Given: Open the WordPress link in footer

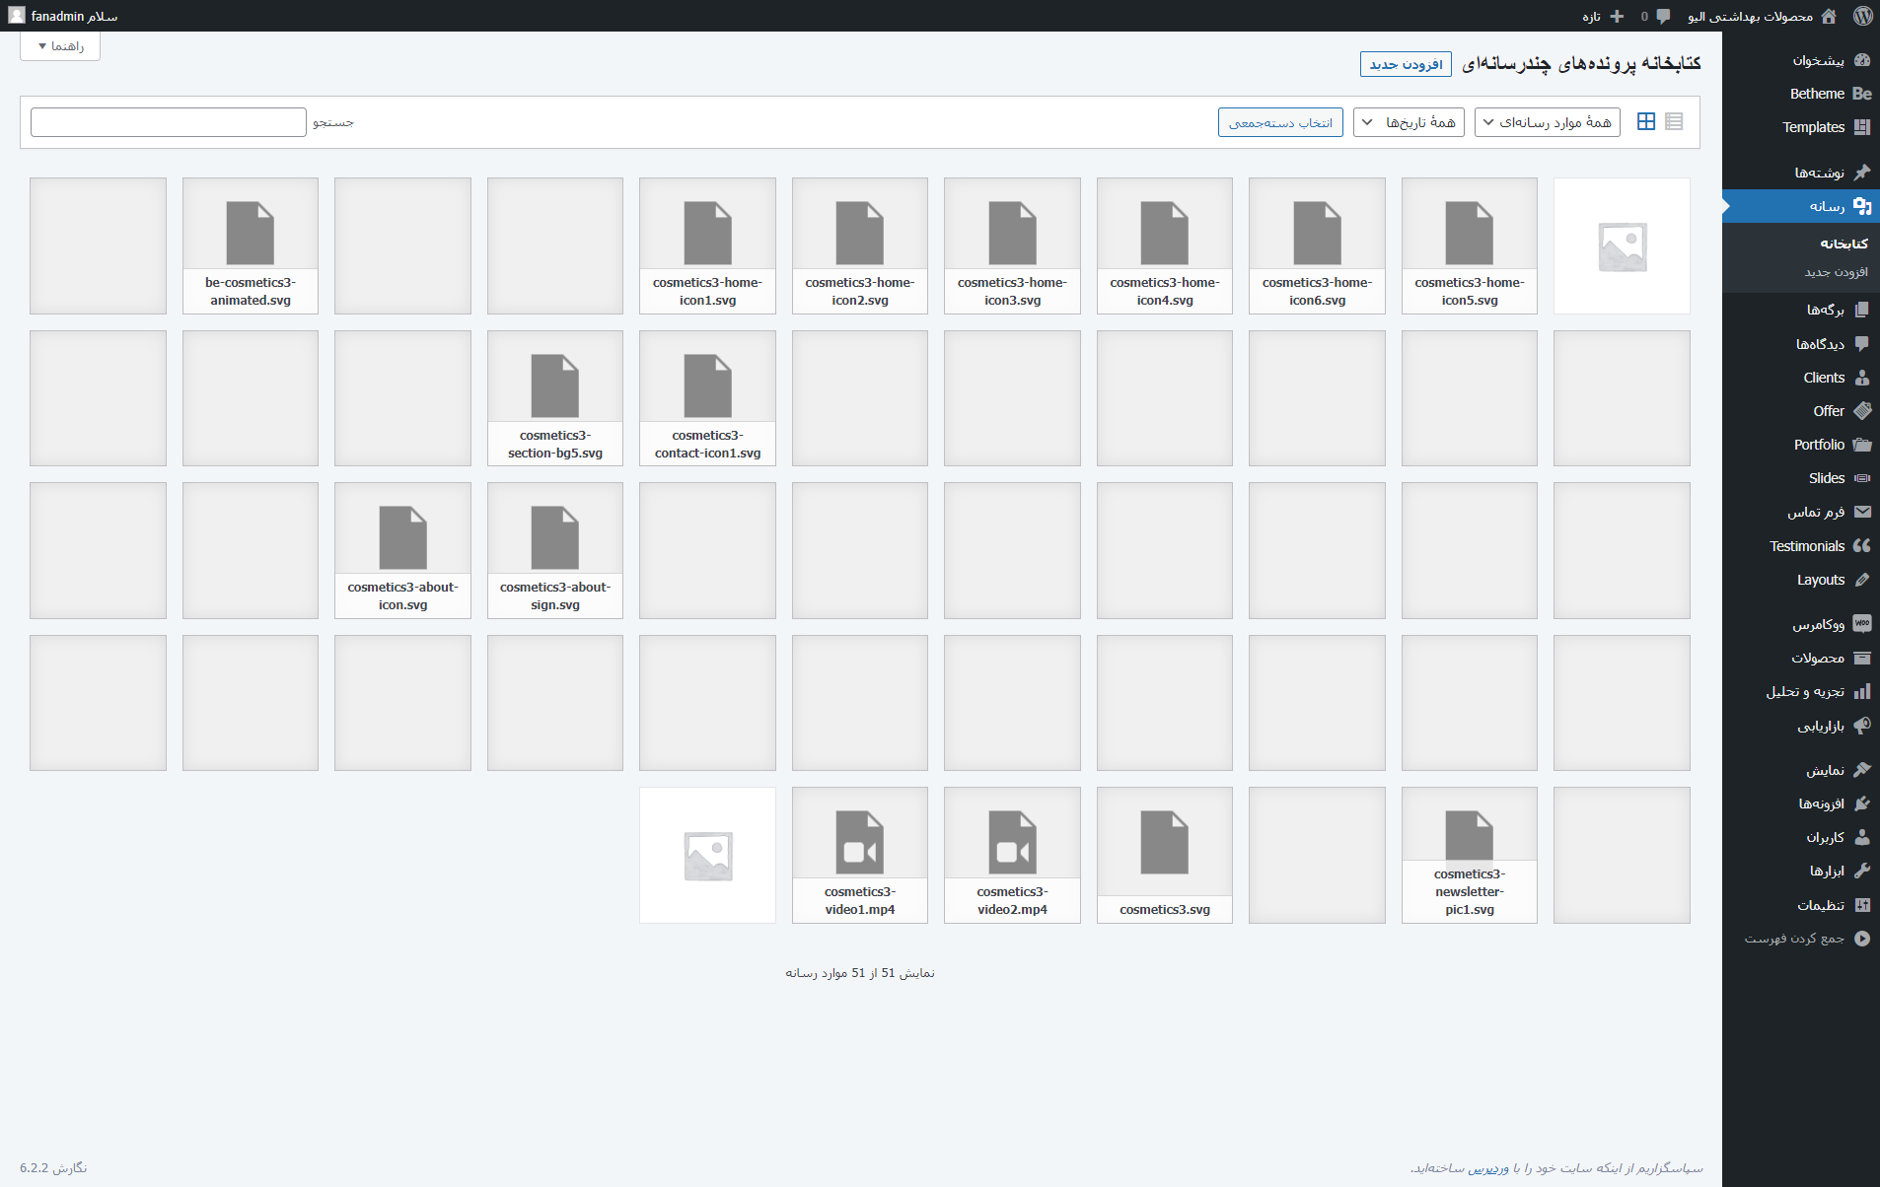Looking at the screenshot, I should pos(1488,1168).
